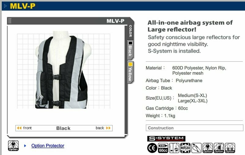Open the Option Protector link
The height and width of the screenshot is (155, 245).
tap(48, 146)
